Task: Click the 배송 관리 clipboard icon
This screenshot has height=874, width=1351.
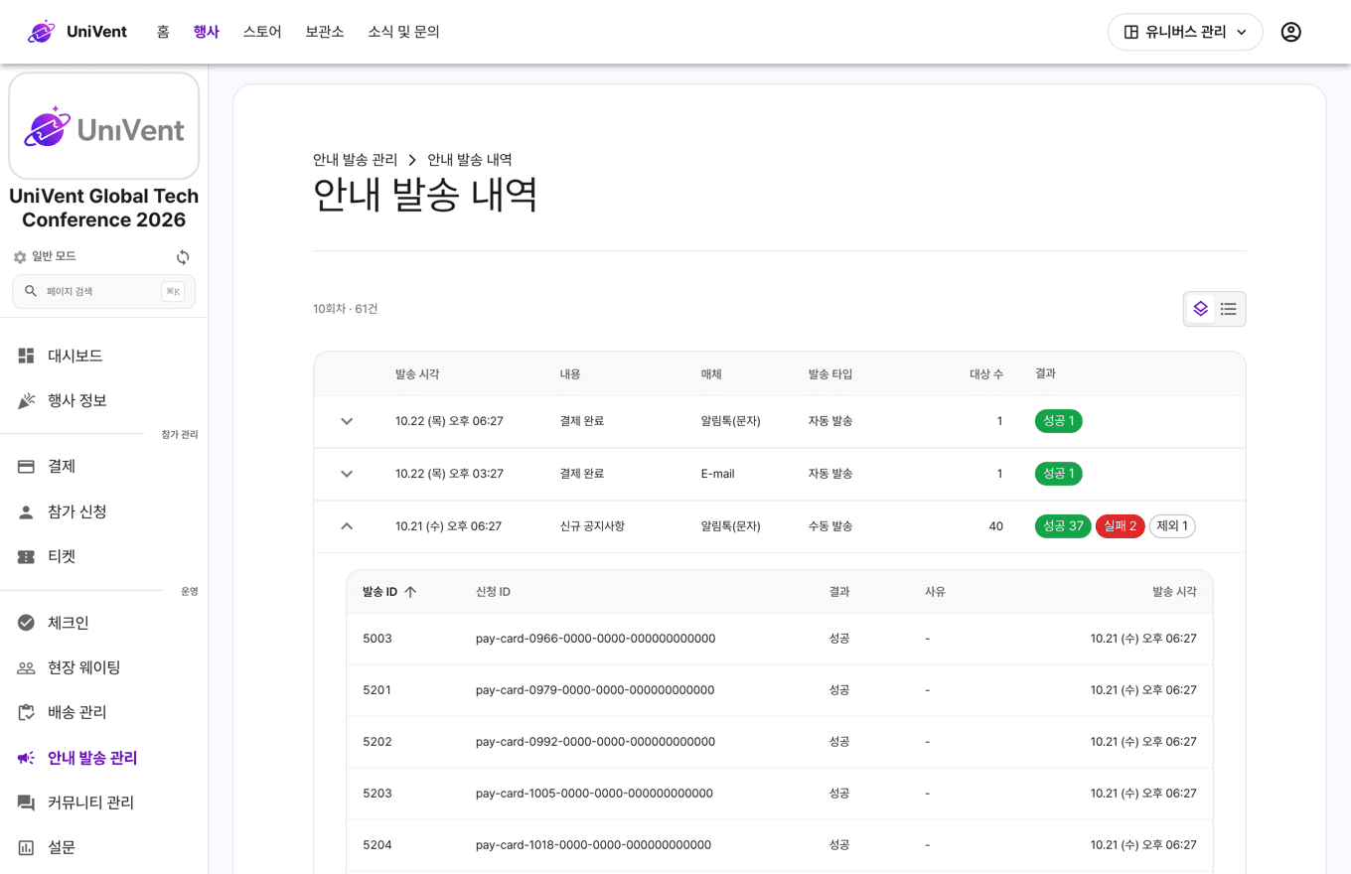Action: click(27, 712)
